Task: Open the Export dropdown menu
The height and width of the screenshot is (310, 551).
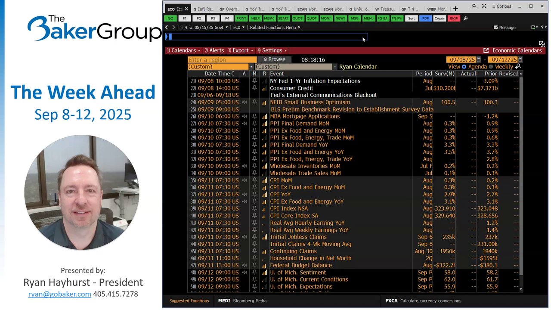Action: tap(240, 50)
